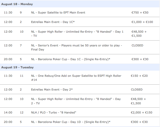Open Super High Roller Day 2 event
Screen dimensions: 160x127
pyautogui.click(x=76, y=101)
